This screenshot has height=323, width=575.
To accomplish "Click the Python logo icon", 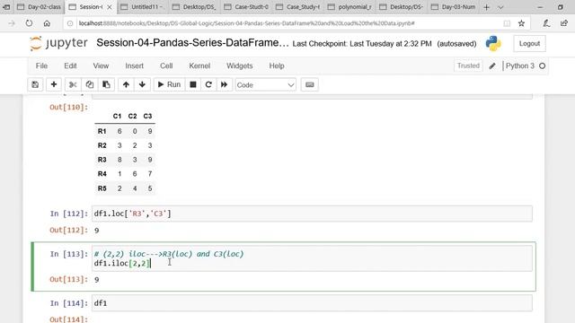I will coord(493,44).
